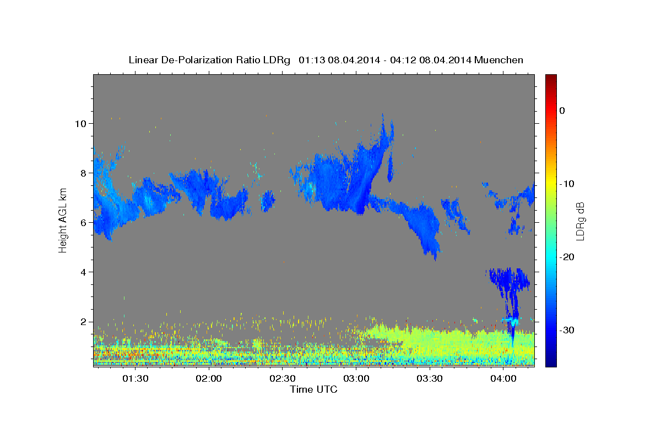
Task: Click the 04:00 time tick label
Action: click(503, 378)
